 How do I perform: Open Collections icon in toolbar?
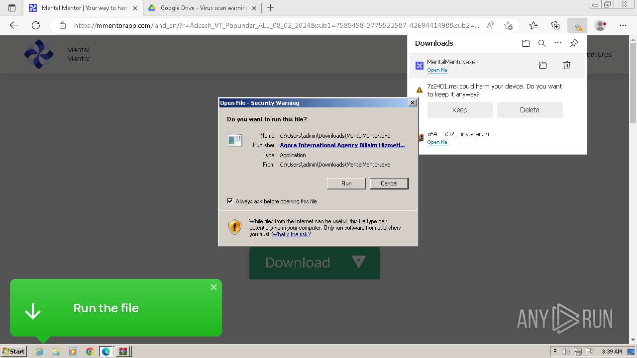[555, 25]
